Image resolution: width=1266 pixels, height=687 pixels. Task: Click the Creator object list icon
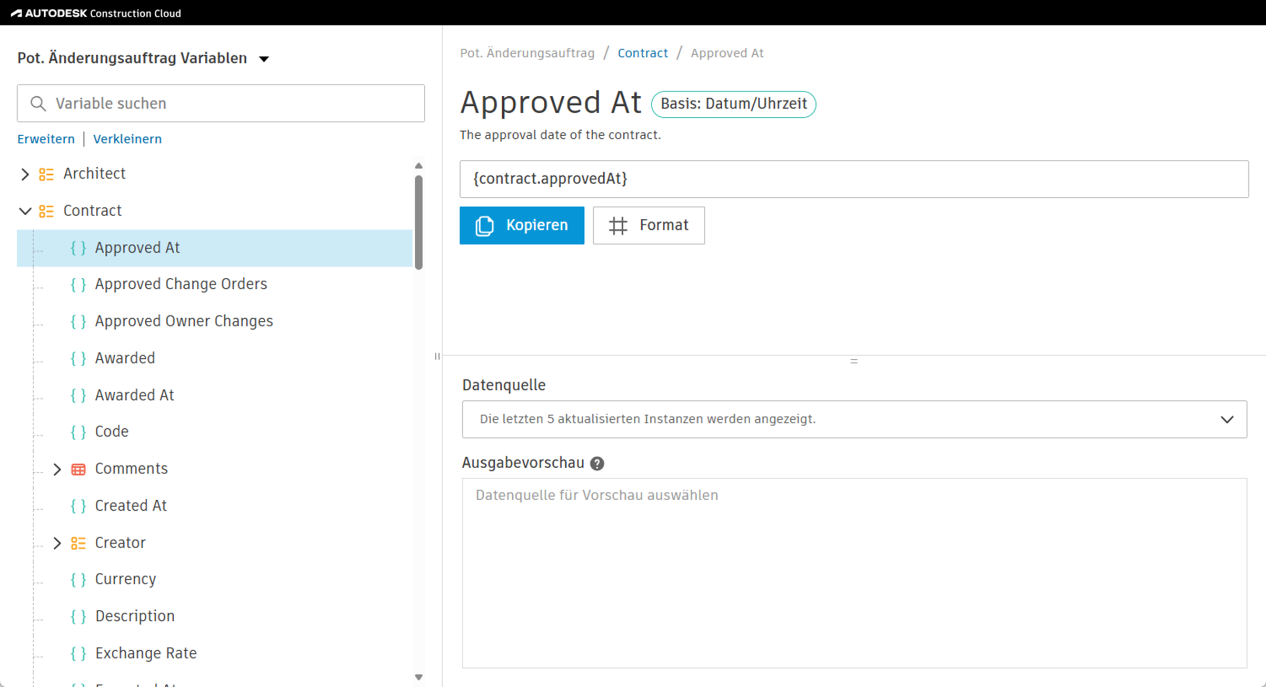(x=78, y=543)
